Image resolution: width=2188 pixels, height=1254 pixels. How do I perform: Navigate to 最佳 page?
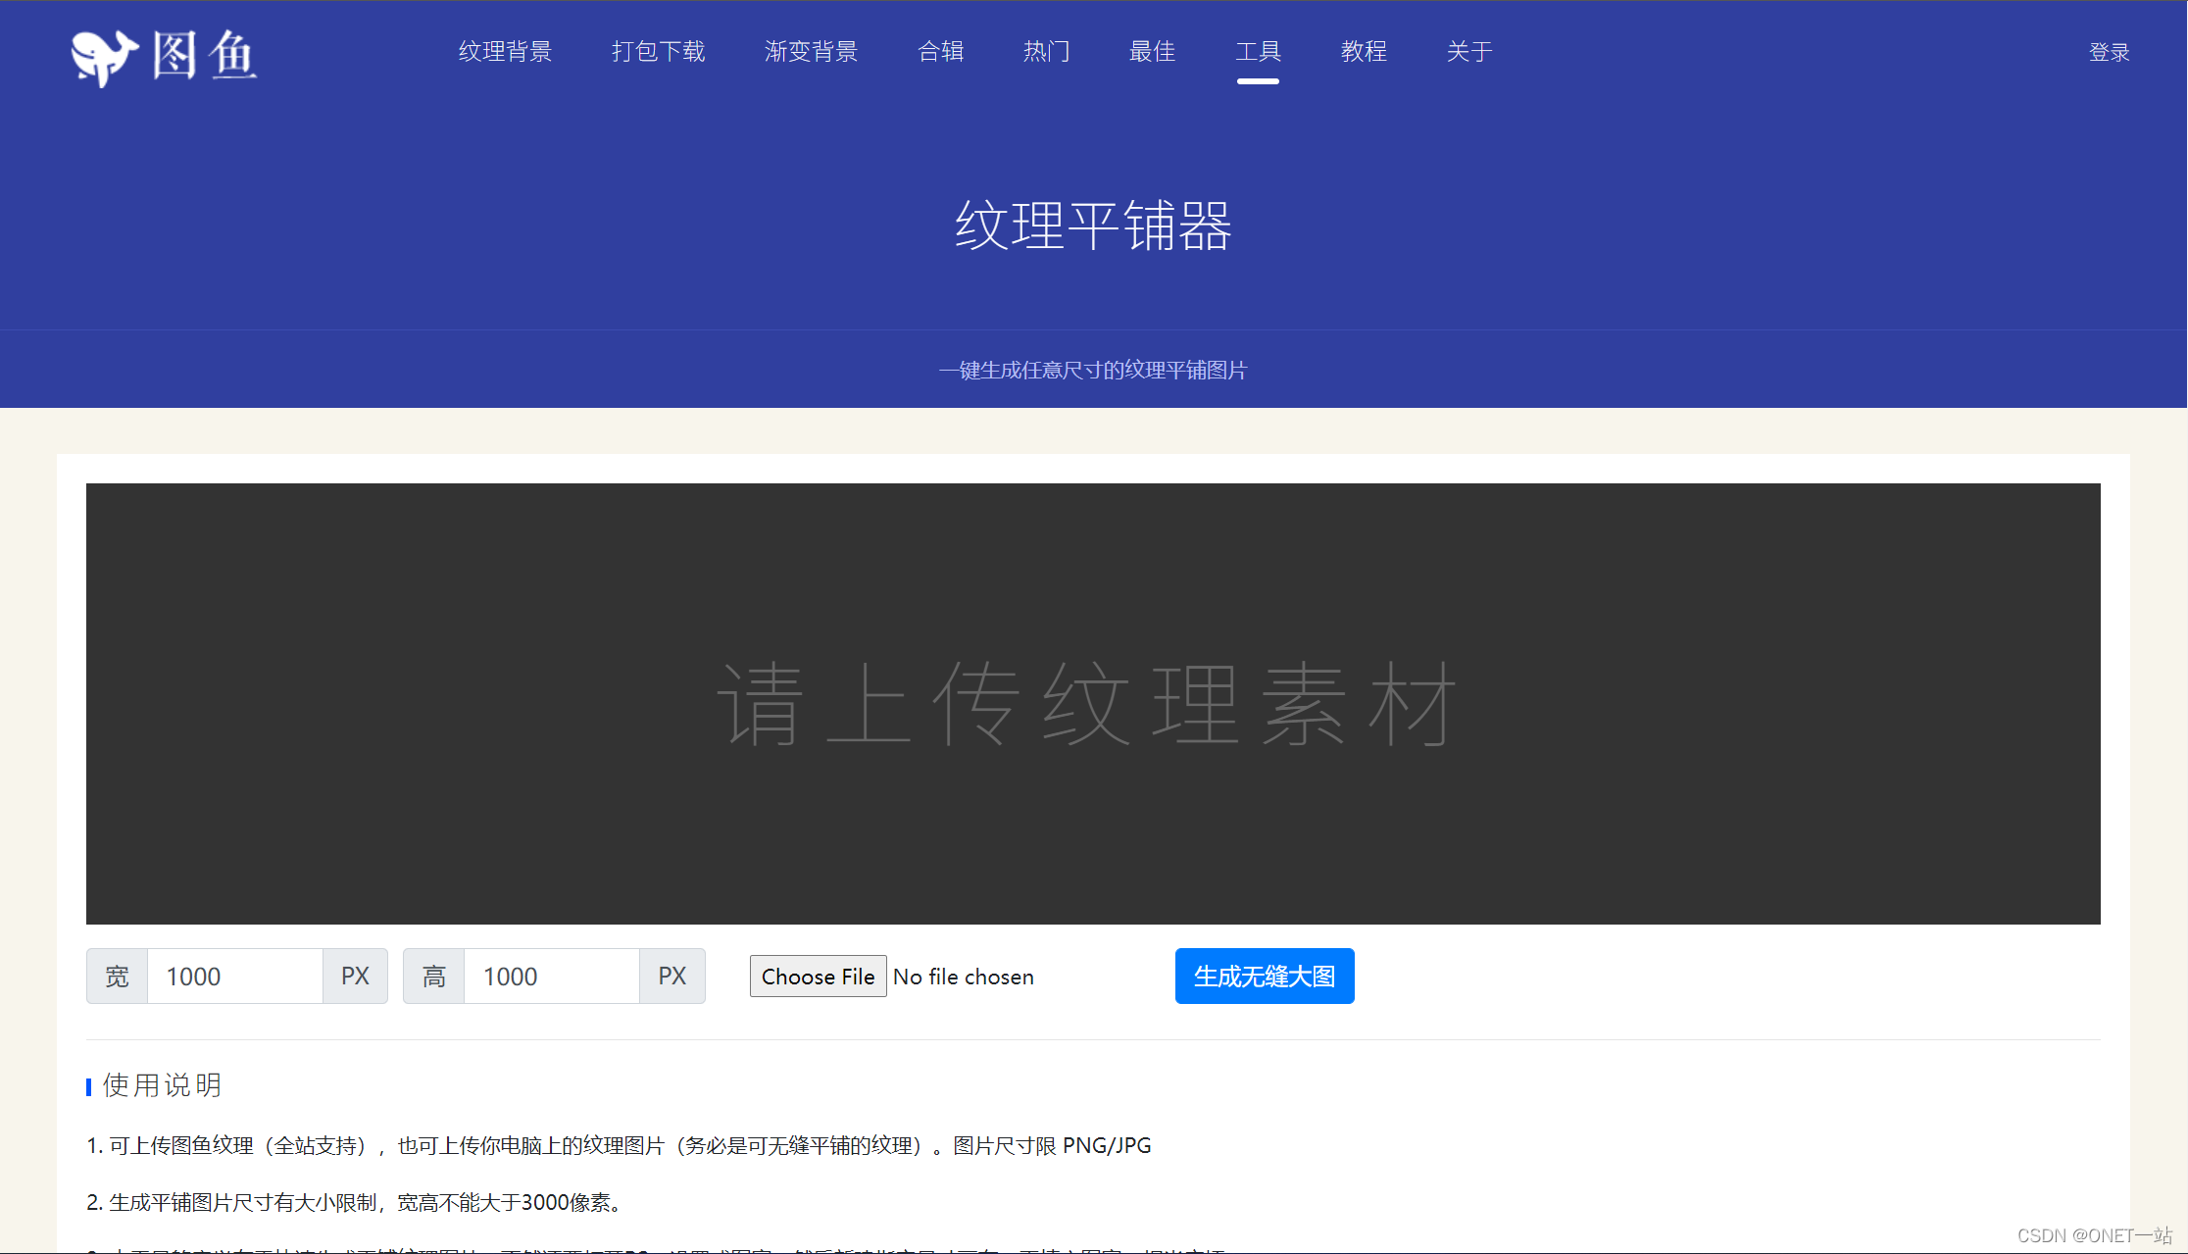tap(1152, 51)
